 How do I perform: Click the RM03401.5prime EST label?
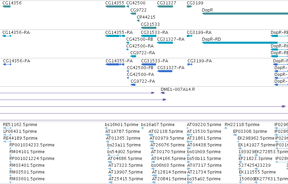[x=27, y=165]
